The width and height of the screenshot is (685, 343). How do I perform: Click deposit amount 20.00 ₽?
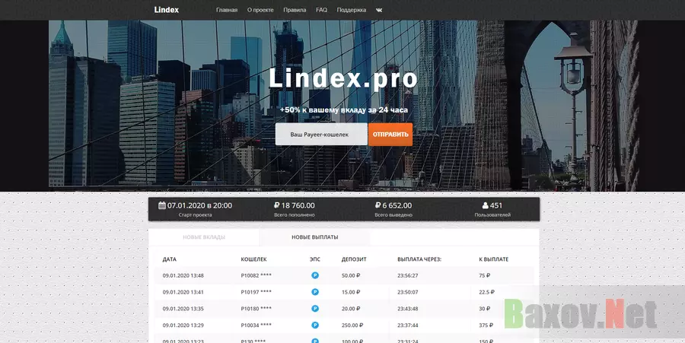[351, 309]
